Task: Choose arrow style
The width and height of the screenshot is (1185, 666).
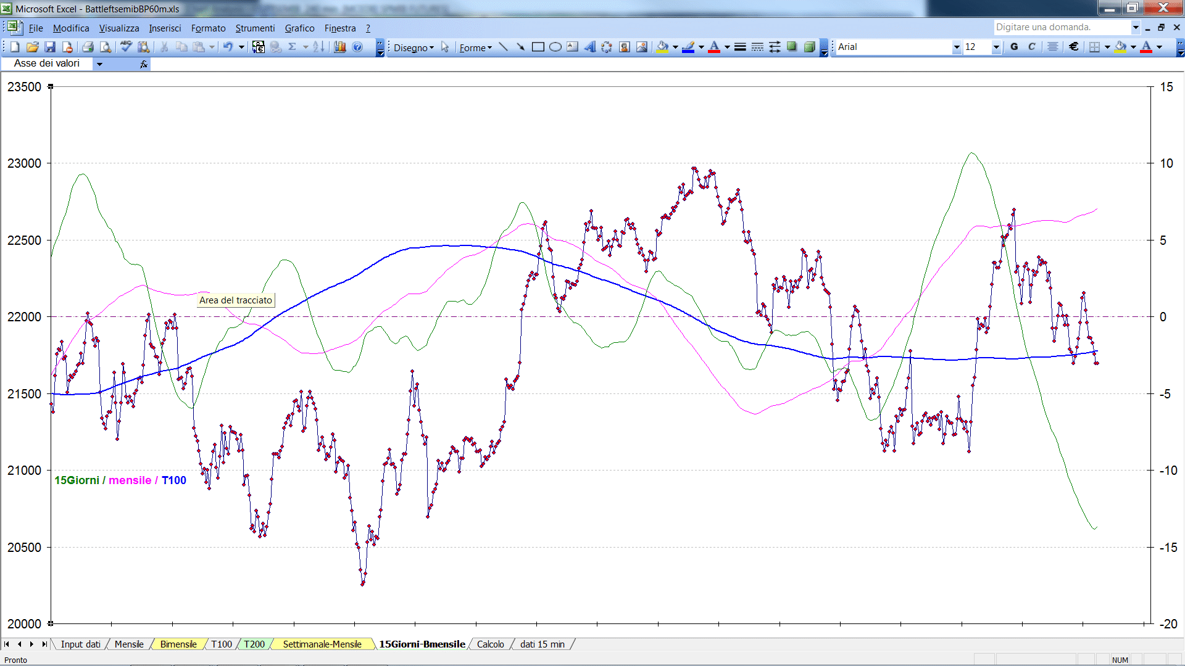Action: click(775, 47)
